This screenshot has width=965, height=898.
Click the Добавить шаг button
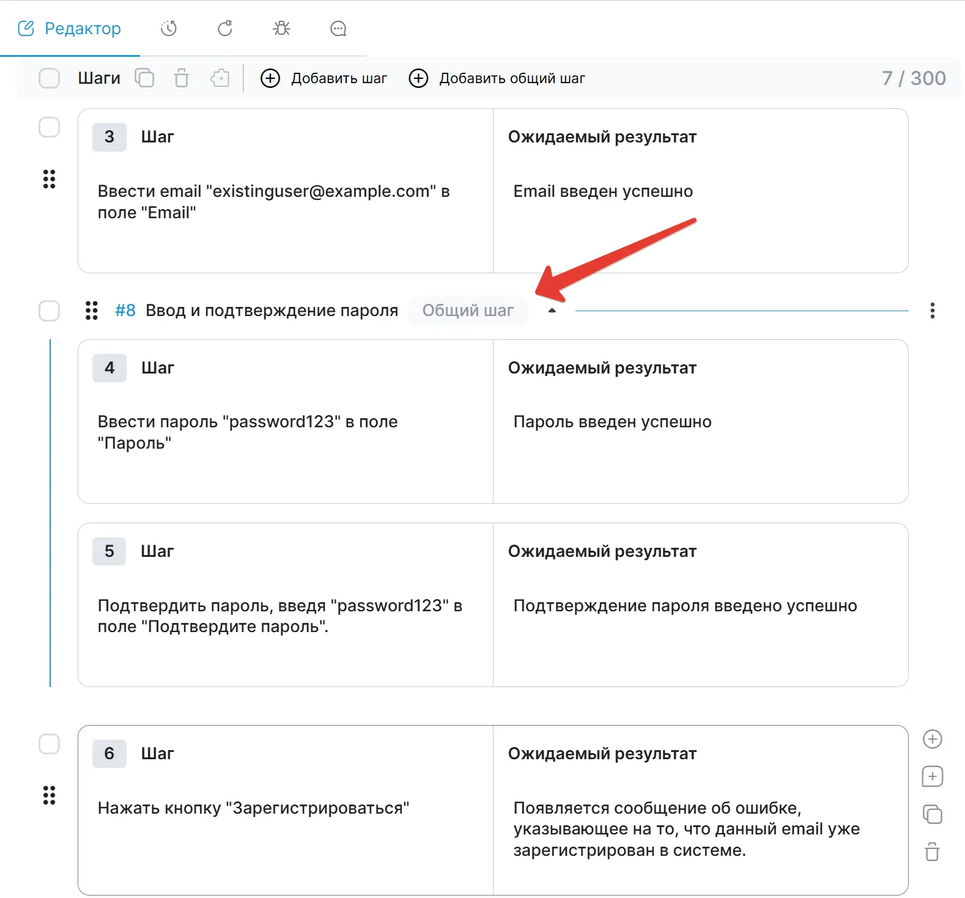324,78
